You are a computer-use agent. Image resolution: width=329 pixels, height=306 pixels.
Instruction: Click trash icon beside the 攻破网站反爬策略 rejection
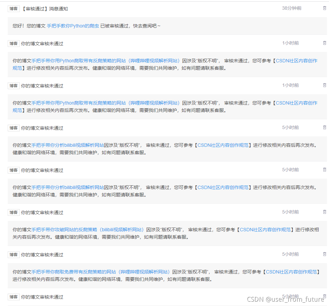324,212
